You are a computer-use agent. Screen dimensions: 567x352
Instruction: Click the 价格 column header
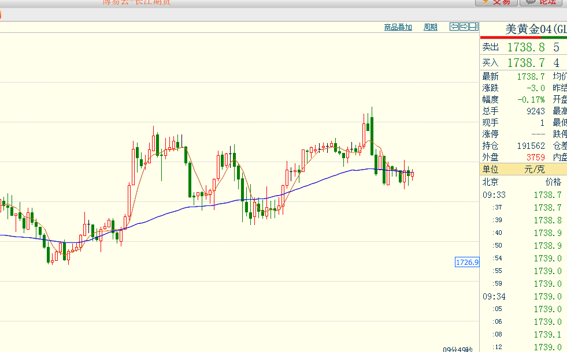553,182
